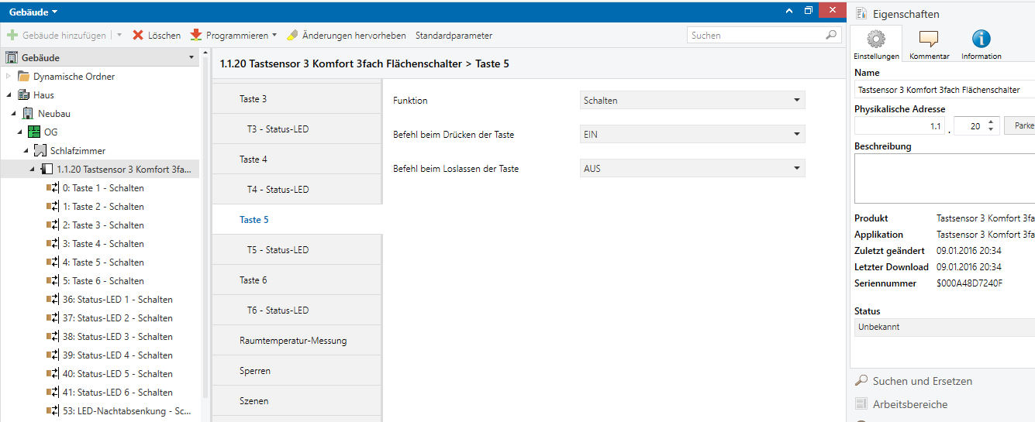This screenshot has height=422, width=1035.
Task: Click the Änderungen hervorheben highlighter icon
Action: [292, 36]
